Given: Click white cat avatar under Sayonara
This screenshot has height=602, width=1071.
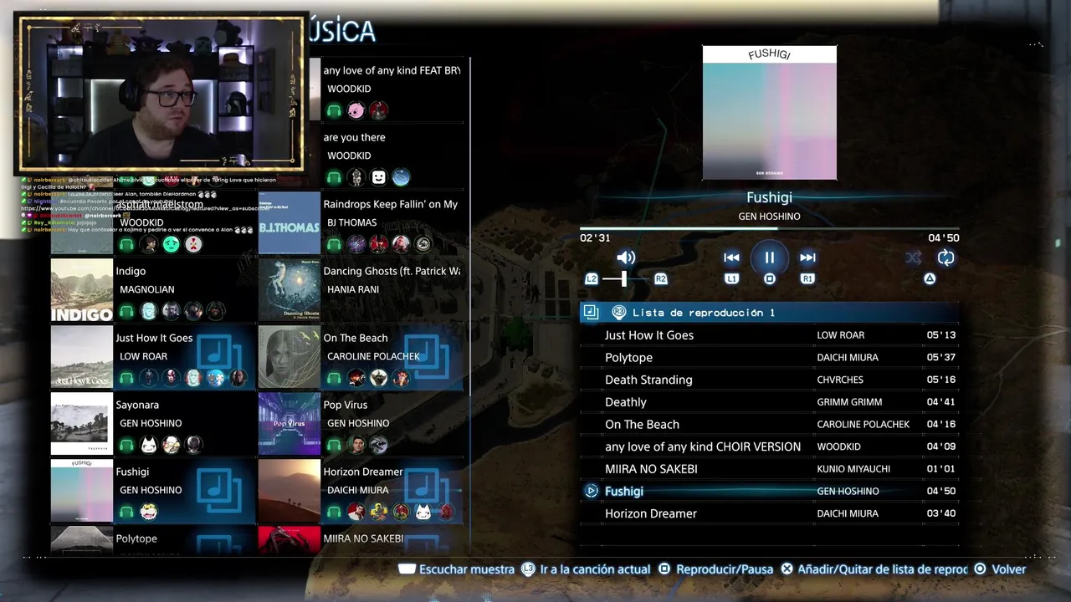Looking at the screenshot, I should point(149,445).
